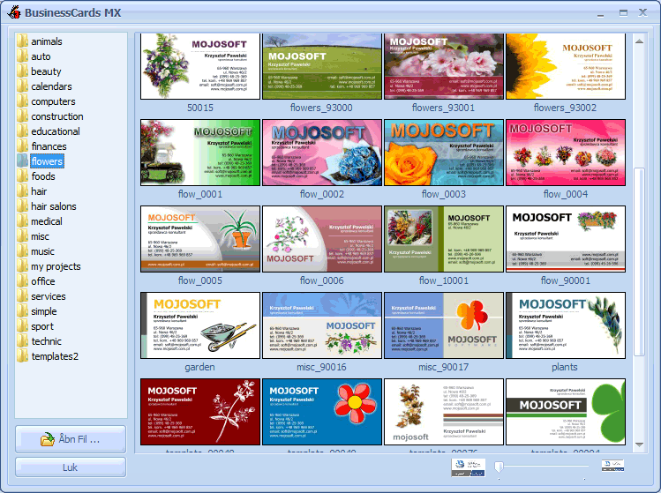The width and height of the screenshot is (661, 493).
Task: Open the templates2 folder
Action: (x=55, y=356)
